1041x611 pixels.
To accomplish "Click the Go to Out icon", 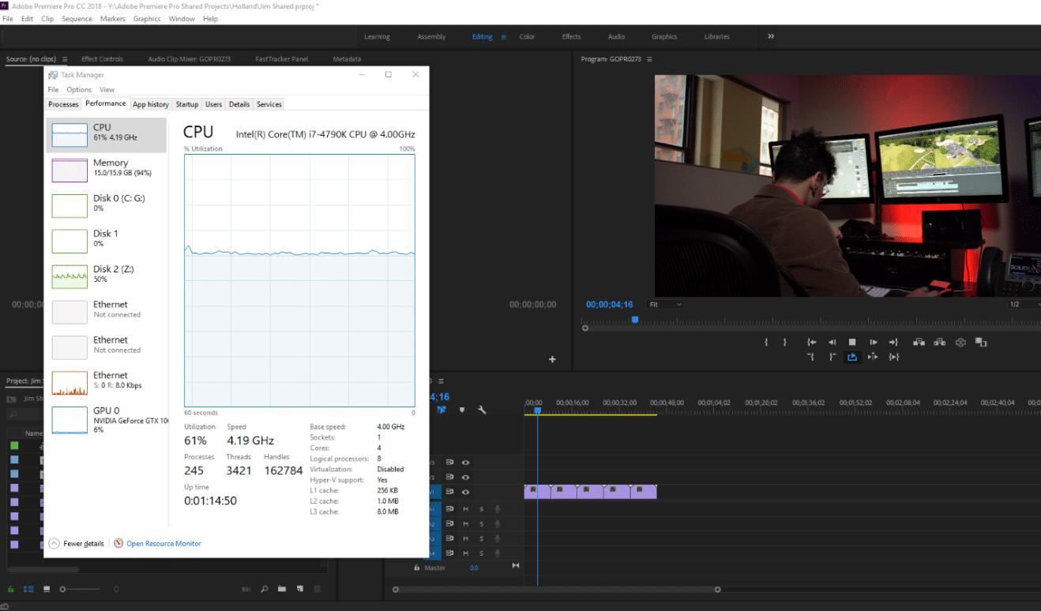I will point(893,342).
